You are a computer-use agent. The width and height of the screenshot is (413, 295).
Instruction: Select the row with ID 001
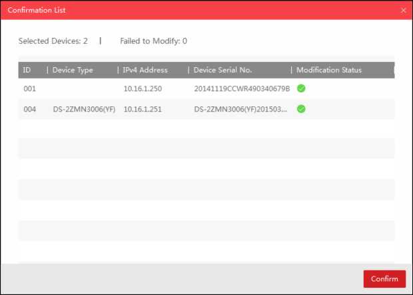[29, 88]
